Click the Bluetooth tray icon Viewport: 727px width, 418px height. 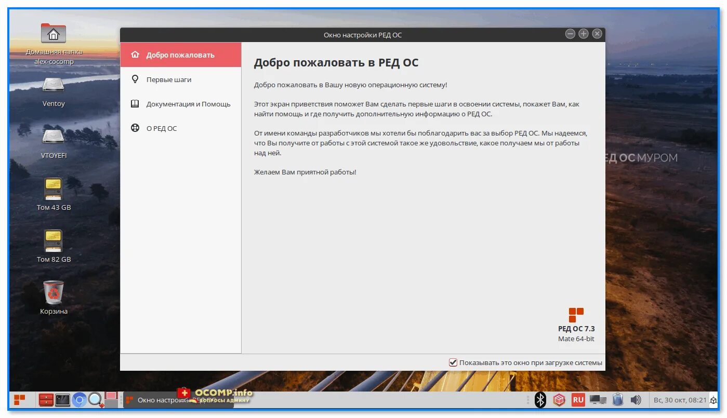pos(540,400)
